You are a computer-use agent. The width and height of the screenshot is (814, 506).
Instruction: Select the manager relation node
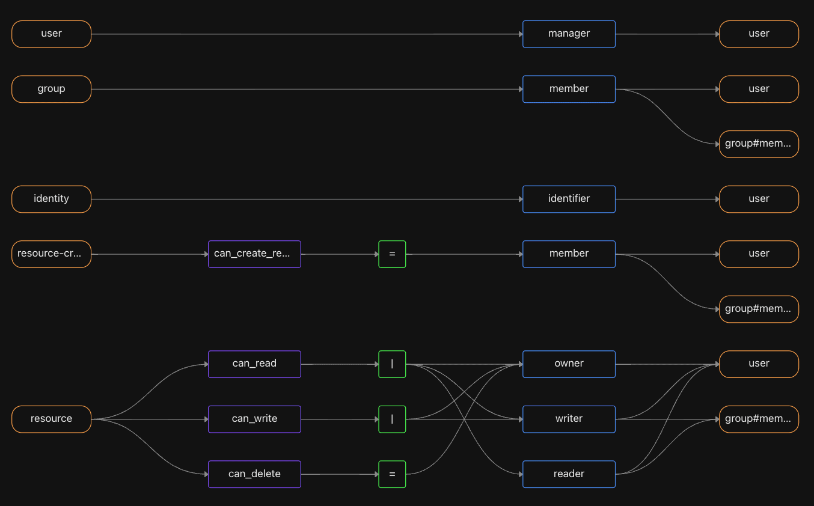click(x=569, y=34)
